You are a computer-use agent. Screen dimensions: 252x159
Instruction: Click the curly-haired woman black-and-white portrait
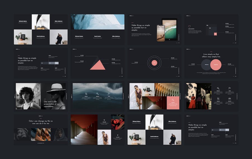point(28,96)
